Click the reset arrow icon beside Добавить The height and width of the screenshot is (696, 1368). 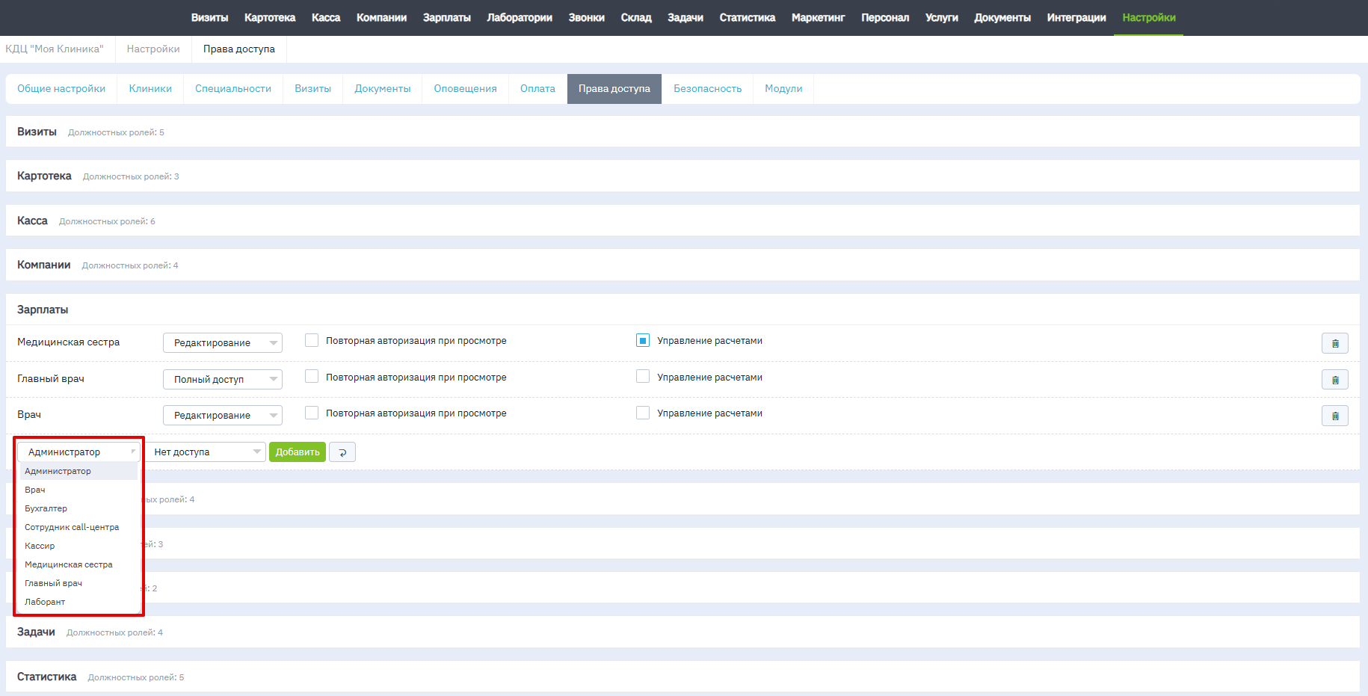342,452
